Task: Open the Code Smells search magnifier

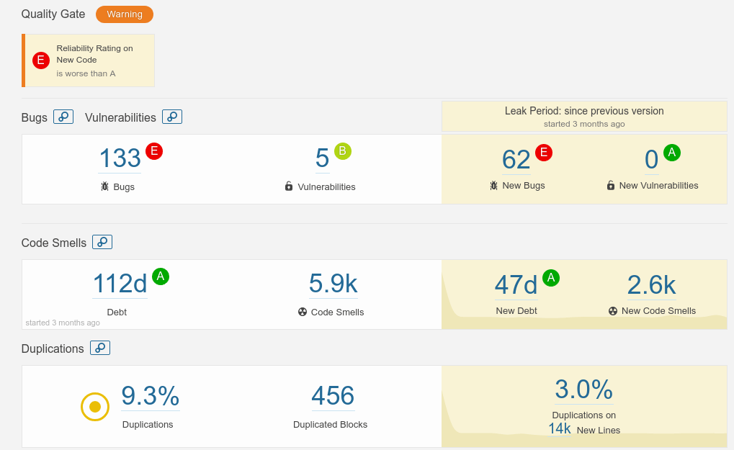Action: (x=102, y=242)
